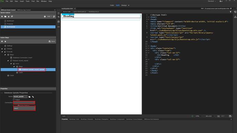The width and height of the screenshot is (237, 133).
Task: Remove selected action step with X icon
Action: point(5,41)
